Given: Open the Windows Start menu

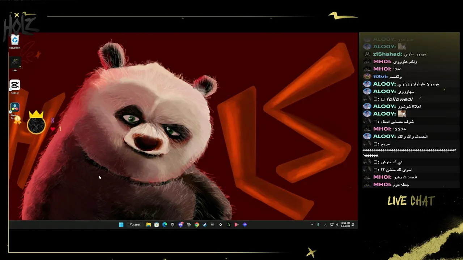Looking at the screenshot, I should point(121,225).
